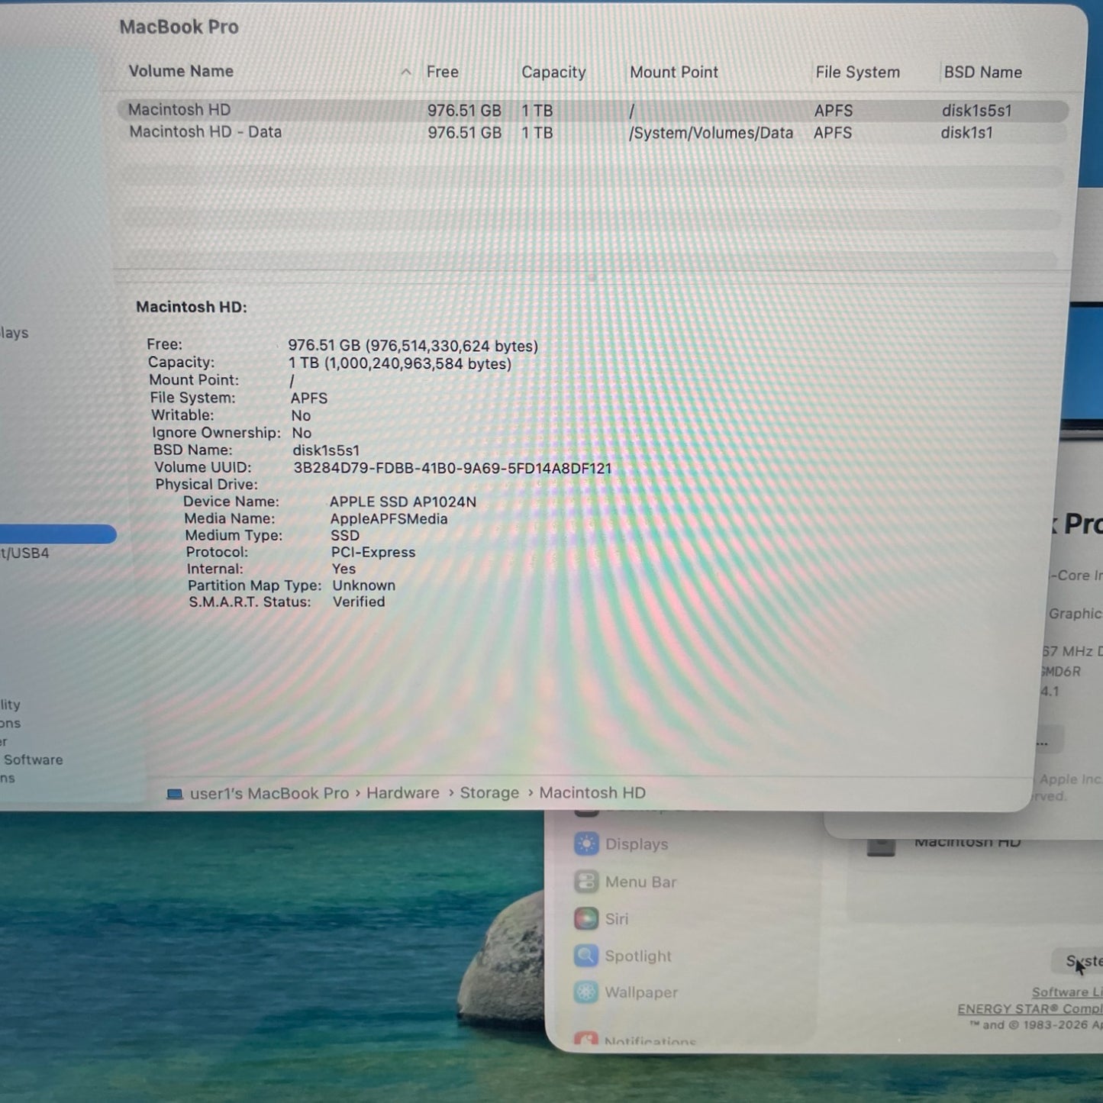Screen dimensions: 1103x1103
Task: Click the Partition Map Type value Unknown
Action: (x=364, y=585)
